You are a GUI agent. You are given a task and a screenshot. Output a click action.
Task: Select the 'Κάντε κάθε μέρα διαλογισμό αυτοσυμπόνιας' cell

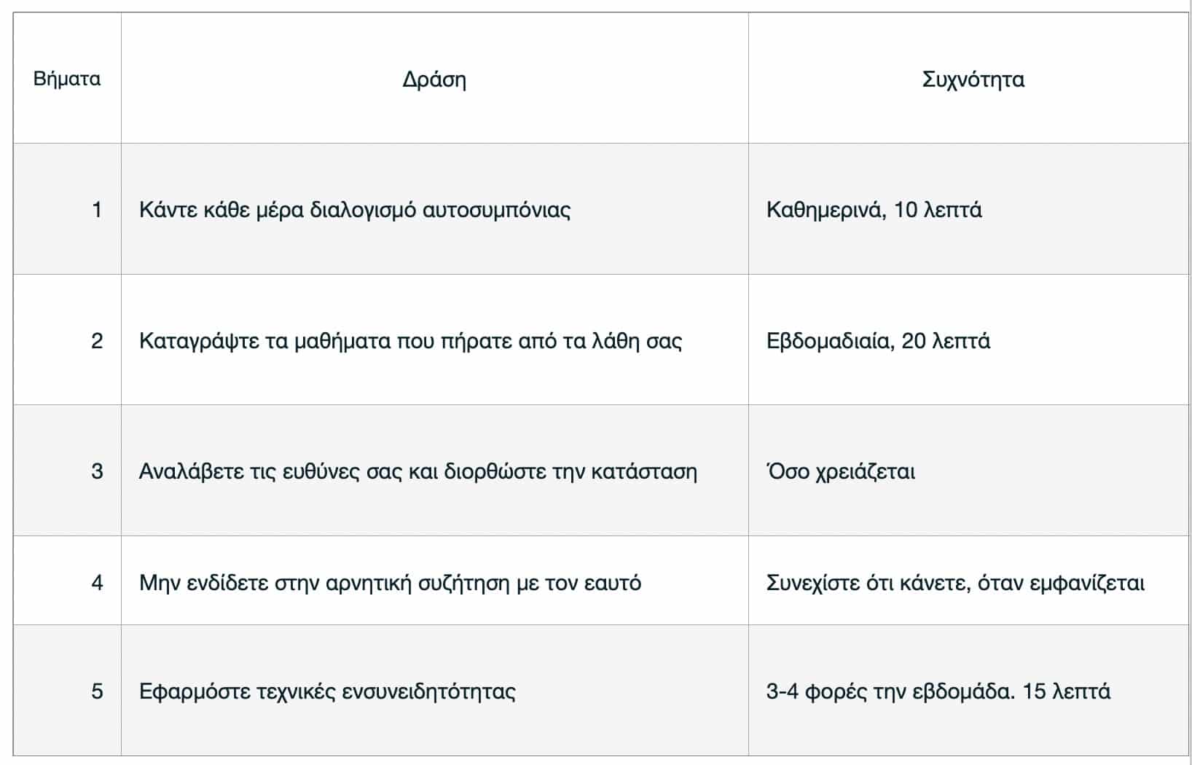(354, 210)
